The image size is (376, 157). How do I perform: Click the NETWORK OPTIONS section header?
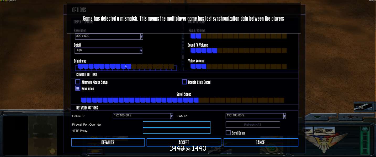pos(87,108)
